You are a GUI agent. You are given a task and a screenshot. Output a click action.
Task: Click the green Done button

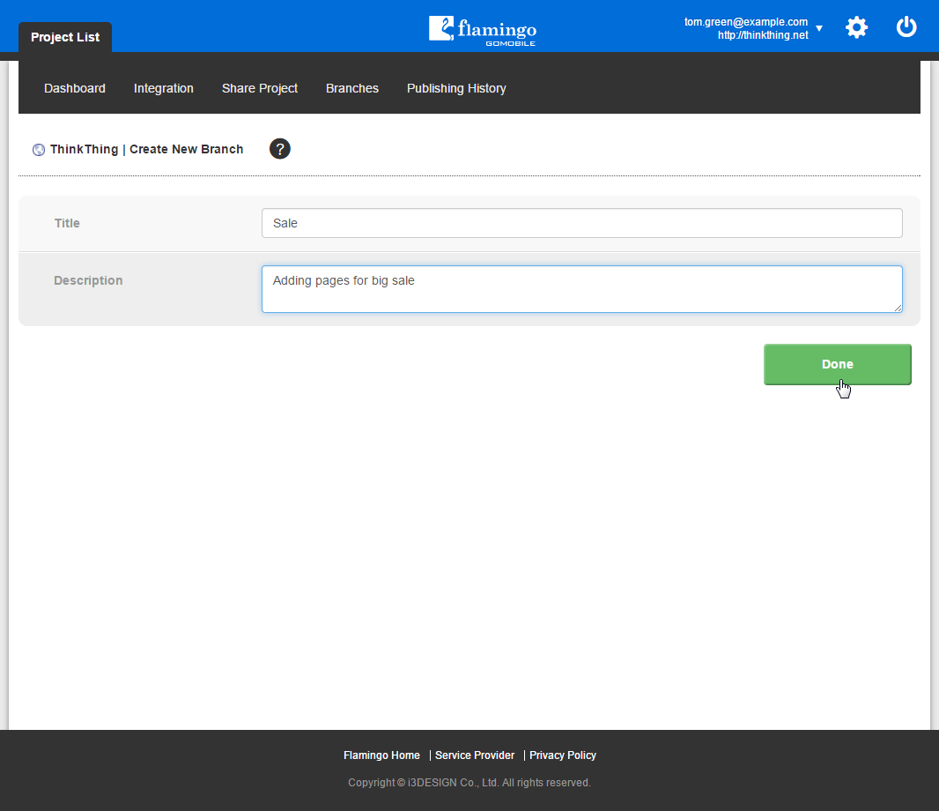(x=837, y=364)
